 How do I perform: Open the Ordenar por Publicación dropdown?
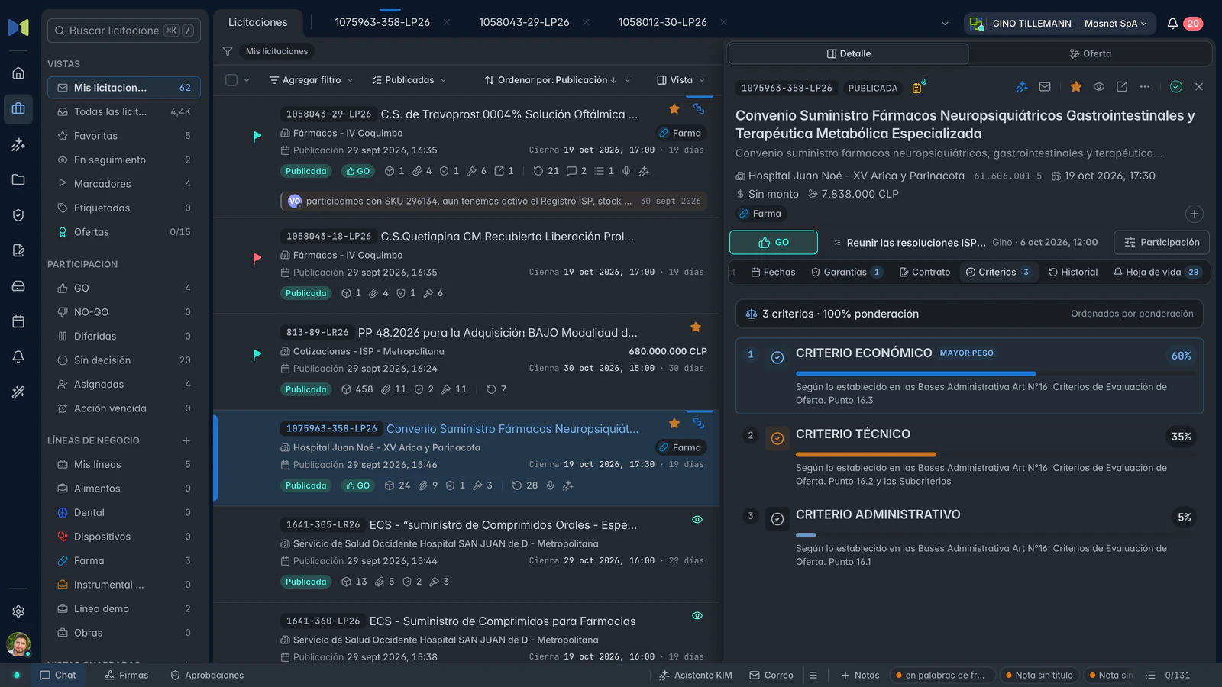click(x=558, y=80)
